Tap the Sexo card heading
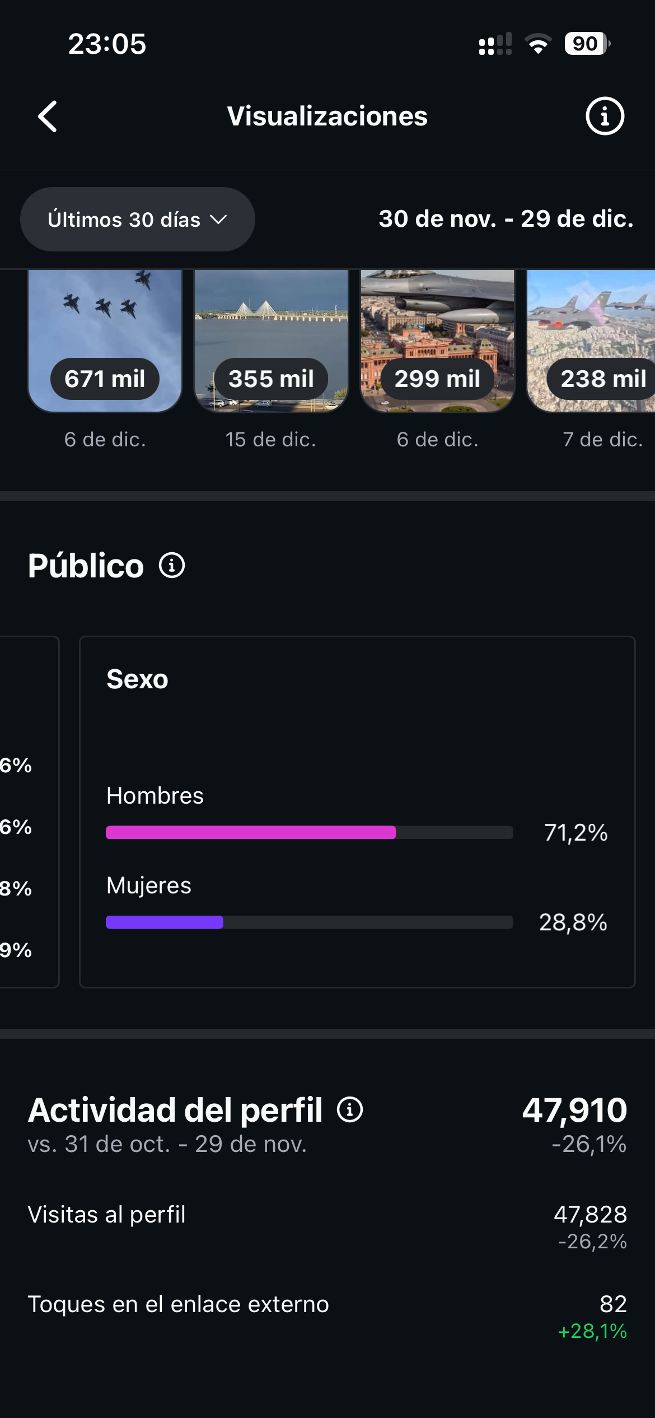 click(x=138, y=679)
